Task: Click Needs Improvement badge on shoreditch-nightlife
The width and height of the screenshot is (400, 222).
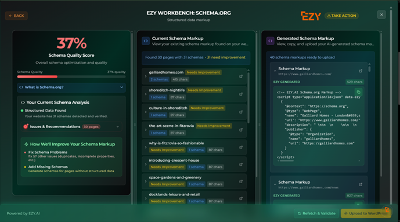Action: (x=204, y=90)
